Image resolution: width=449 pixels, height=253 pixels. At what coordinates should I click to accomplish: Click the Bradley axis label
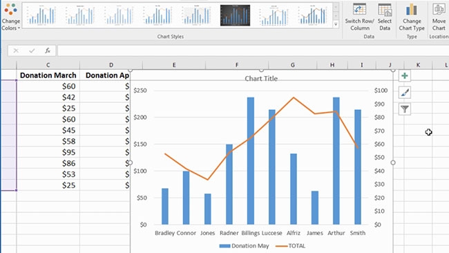point(164,233)
